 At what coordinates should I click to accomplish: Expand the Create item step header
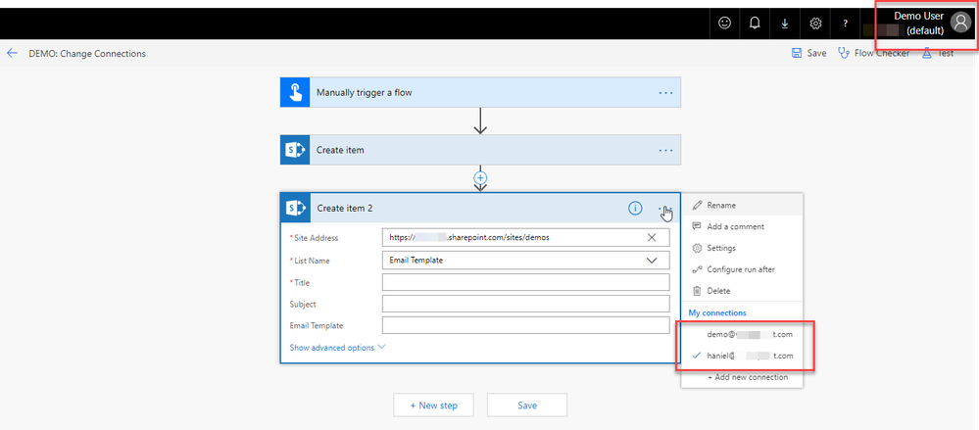[480, 150]
